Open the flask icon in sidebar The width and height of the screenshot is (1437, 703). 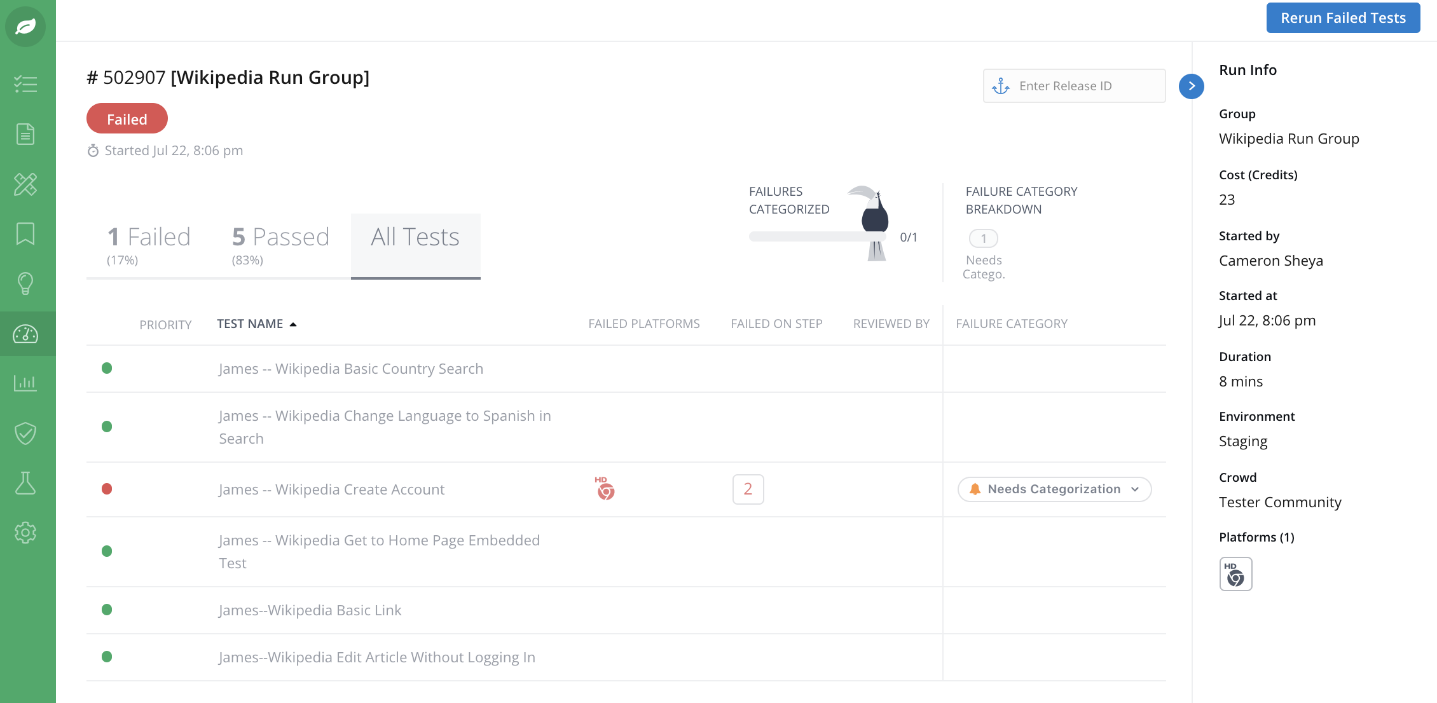click(x=25, y=483)
